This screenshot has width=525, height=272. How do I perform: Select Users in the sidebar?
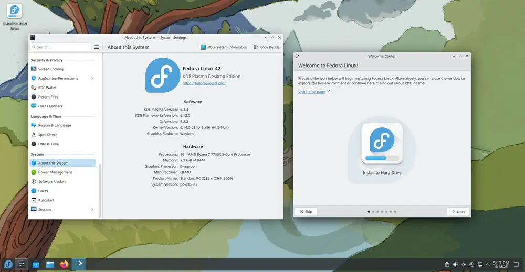[x=62, y=191]
